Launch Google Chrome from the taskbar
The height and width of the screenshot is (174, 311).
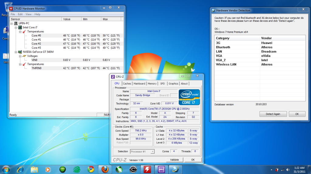point(91,169)
